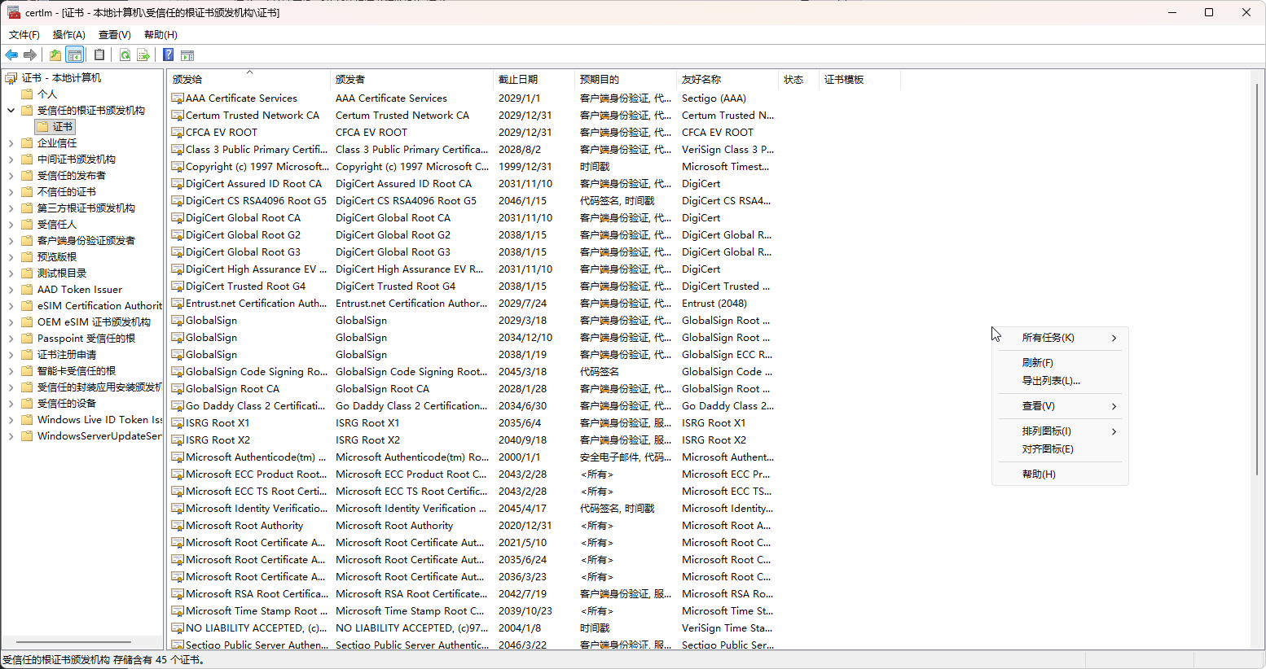1266x669 pixels.
Task: Click the Back arrow in the toolbar
Action: (11, 55)
